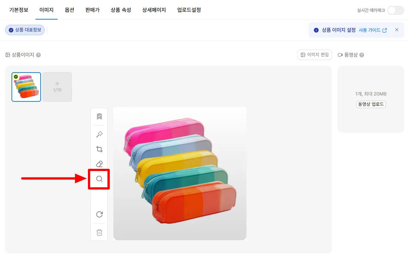
Task: Open the 상세페이지 tab
Action: pos(154,10)
